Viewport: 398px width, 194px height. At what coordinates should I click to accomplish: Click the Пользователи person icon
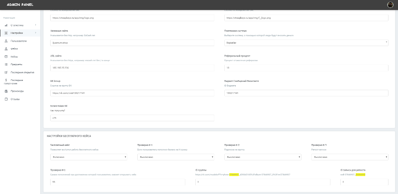[6, 41]
